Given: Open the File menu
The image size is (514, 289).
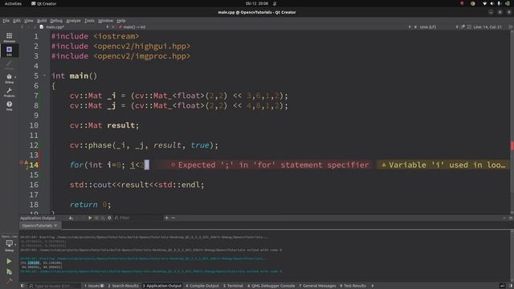Looking at the screenshot, I should pyautogui.click(x=6, y=21).
